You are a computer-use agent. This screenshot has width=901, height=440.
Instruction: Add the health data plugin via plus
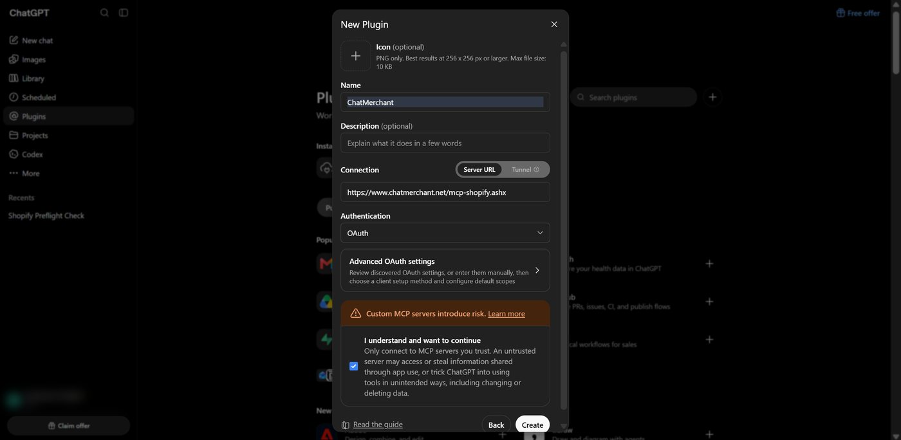pos(709,264)
